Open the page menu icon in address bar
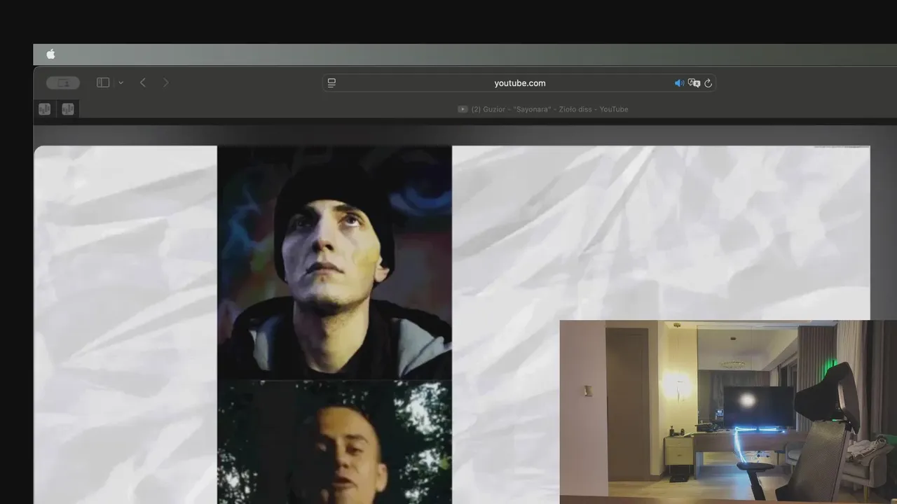897x504 pixels. click(331, 83)
